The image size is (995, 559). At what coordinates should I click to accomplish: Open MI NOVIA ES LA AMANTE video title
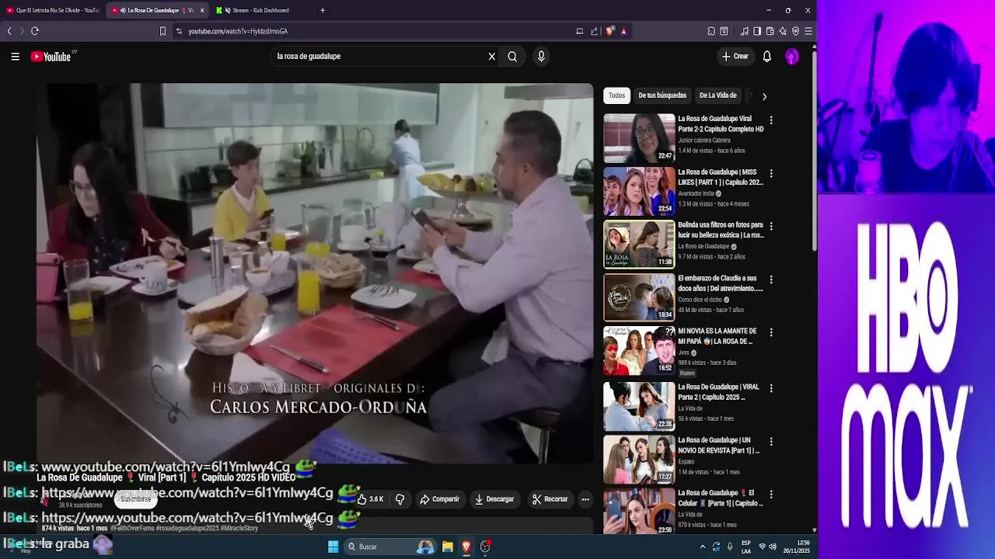click(717, 335)
